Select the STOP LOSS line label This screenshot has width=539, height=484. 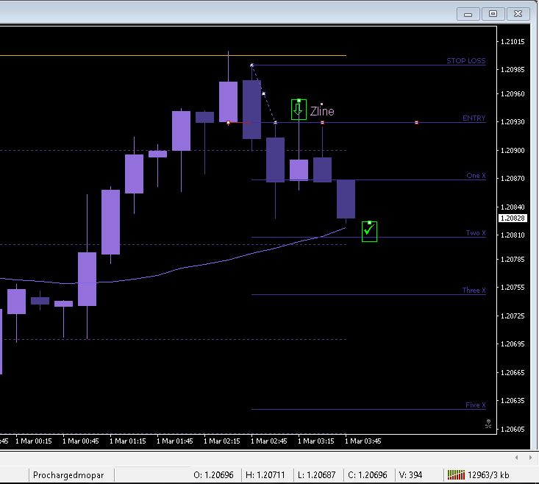(465, 61)
